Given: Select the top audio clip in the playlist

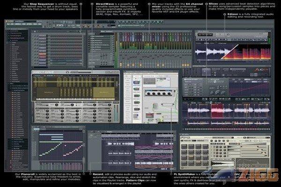Looking at the screenshot, I should pos(121,144).
